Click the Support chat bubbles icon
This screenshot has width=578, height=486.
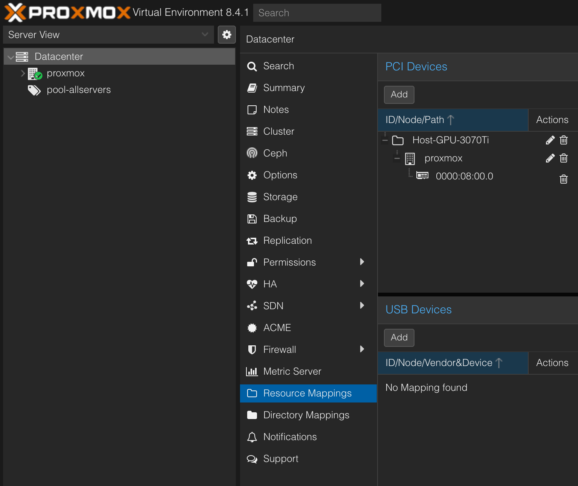point(252,459)
